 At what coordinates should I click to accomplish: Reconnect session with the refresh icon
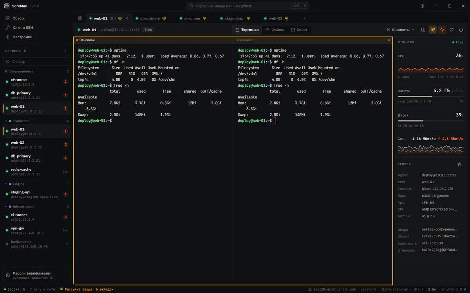(452, 30)
